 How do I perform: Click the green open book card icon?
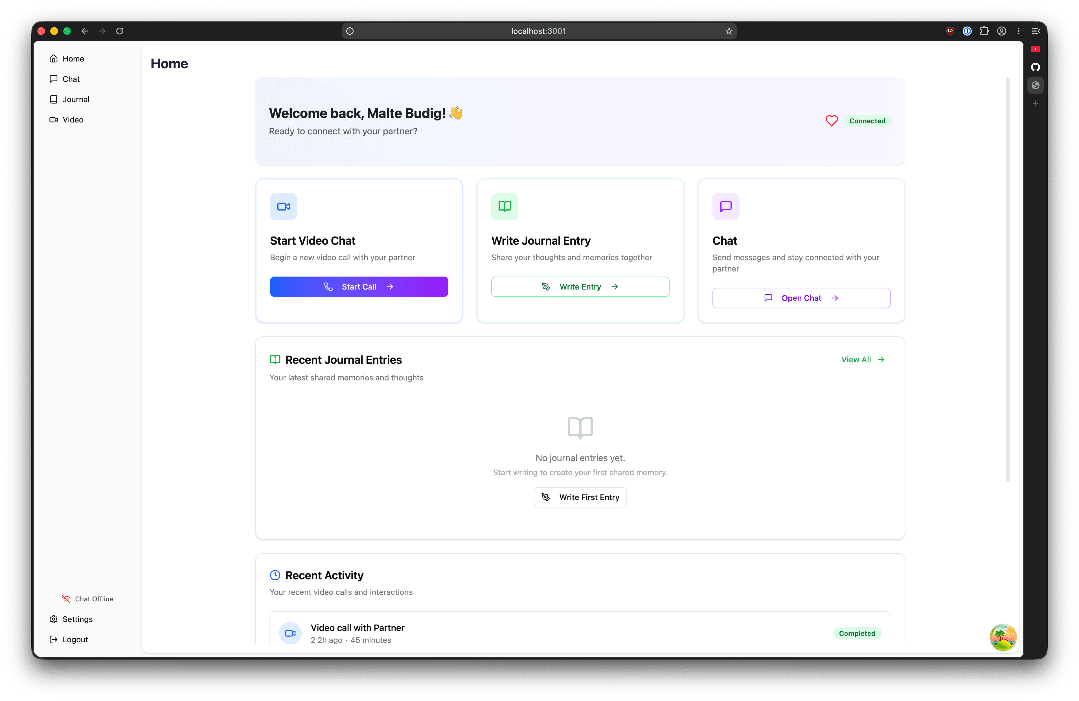tap(505, 207)
